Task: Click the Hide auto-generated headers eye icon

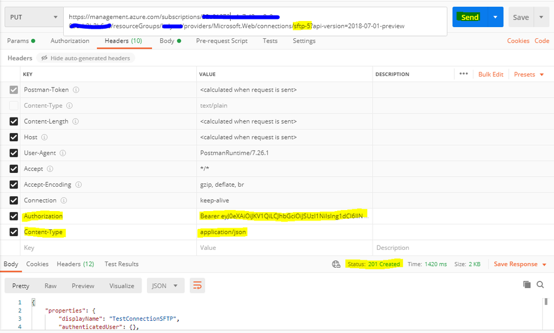Action: coord(44,58)
